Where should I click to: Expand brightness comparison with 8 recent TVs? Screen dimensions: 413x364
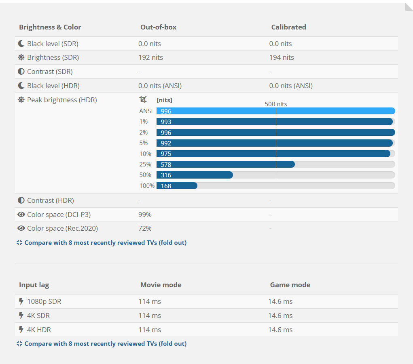pos(105,243)
